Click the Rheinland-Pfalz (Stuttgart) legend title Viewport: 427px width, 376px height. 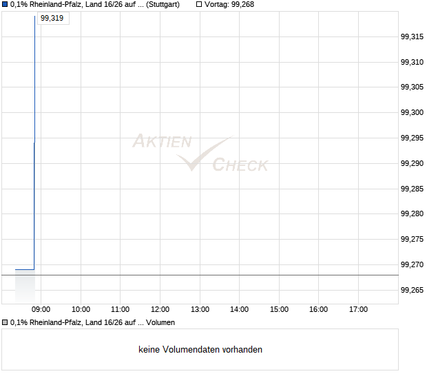(95, 4)
